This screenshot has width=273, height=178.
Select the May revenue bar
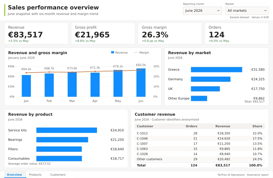(x=118, y=83)
